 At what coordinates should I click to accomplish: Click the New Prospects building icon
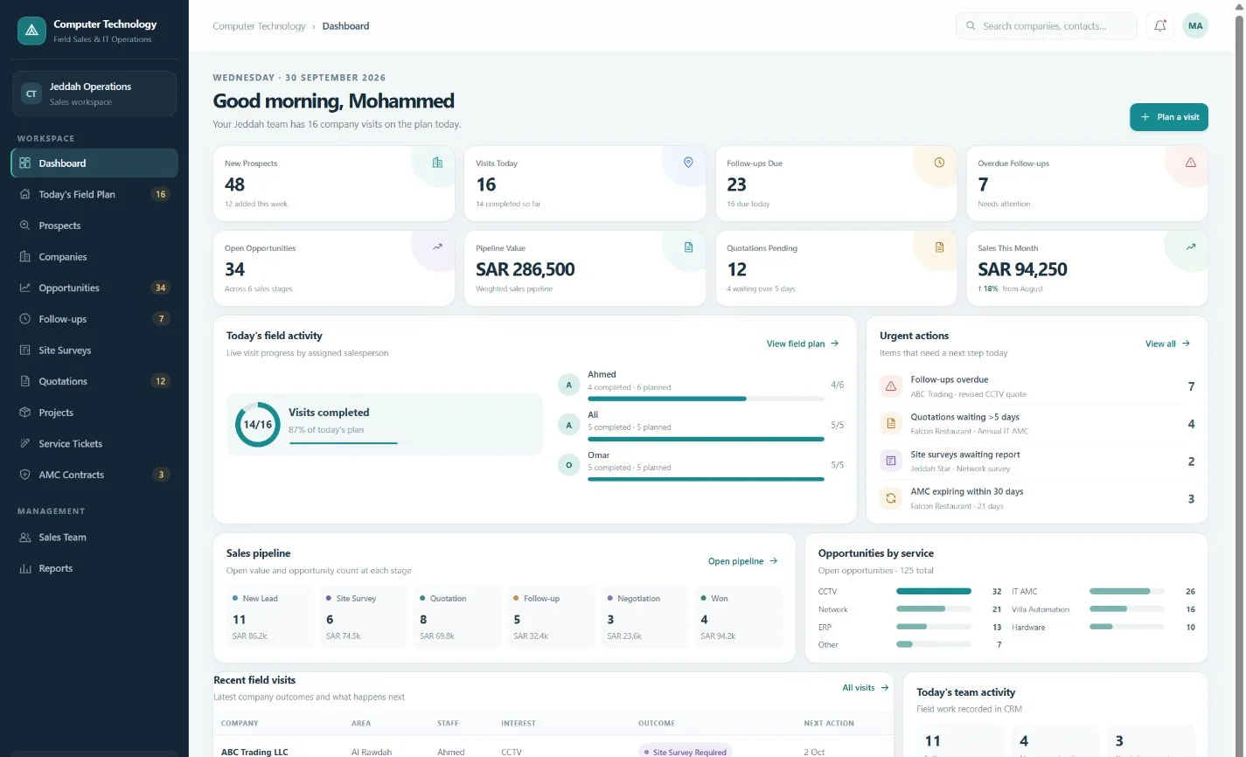[437, 163]
